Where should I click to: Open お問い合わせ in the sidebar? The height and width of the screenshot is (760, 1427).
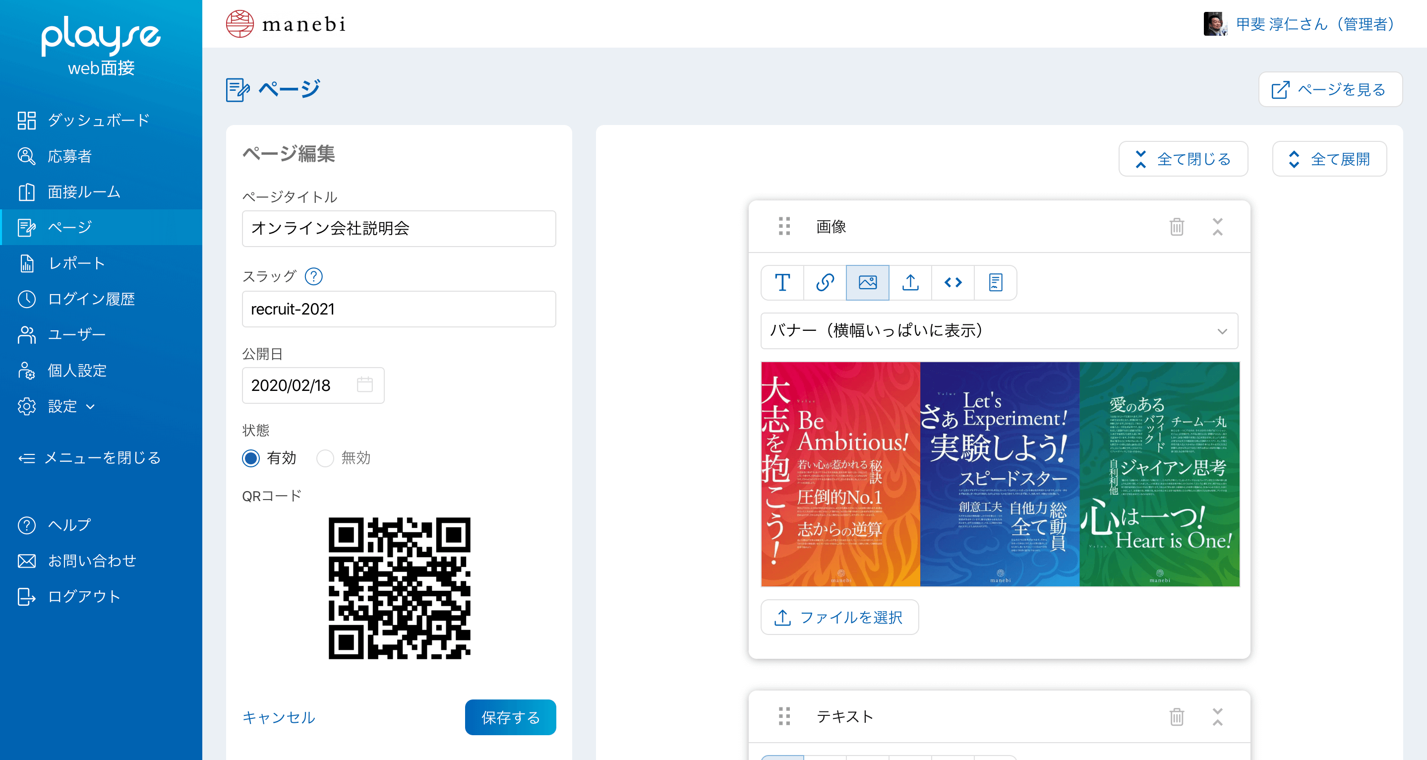click(101, 561)
